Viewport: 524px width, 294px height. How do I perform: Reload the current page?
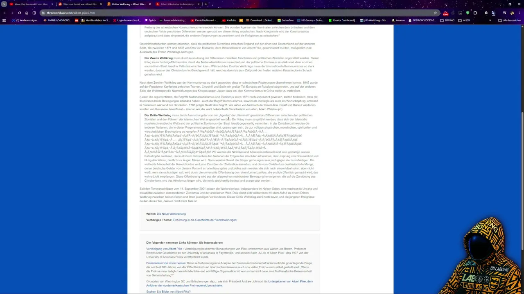[19, 13]
